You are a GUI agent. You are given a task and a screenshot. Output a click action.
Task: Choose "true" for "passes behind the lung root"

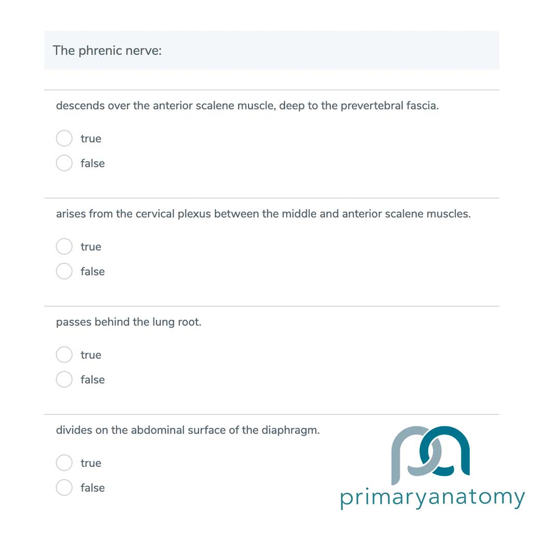pos(64,355)
